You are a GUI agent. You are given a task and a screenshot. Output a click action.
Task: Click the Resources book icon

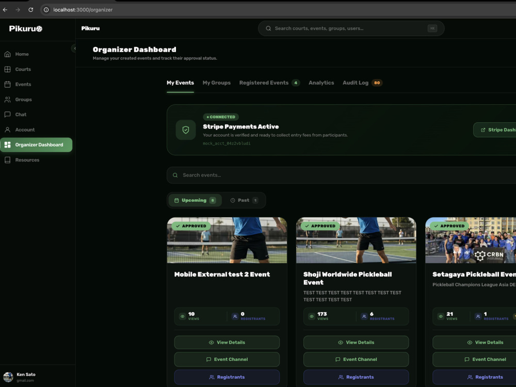tap(8, 160)
